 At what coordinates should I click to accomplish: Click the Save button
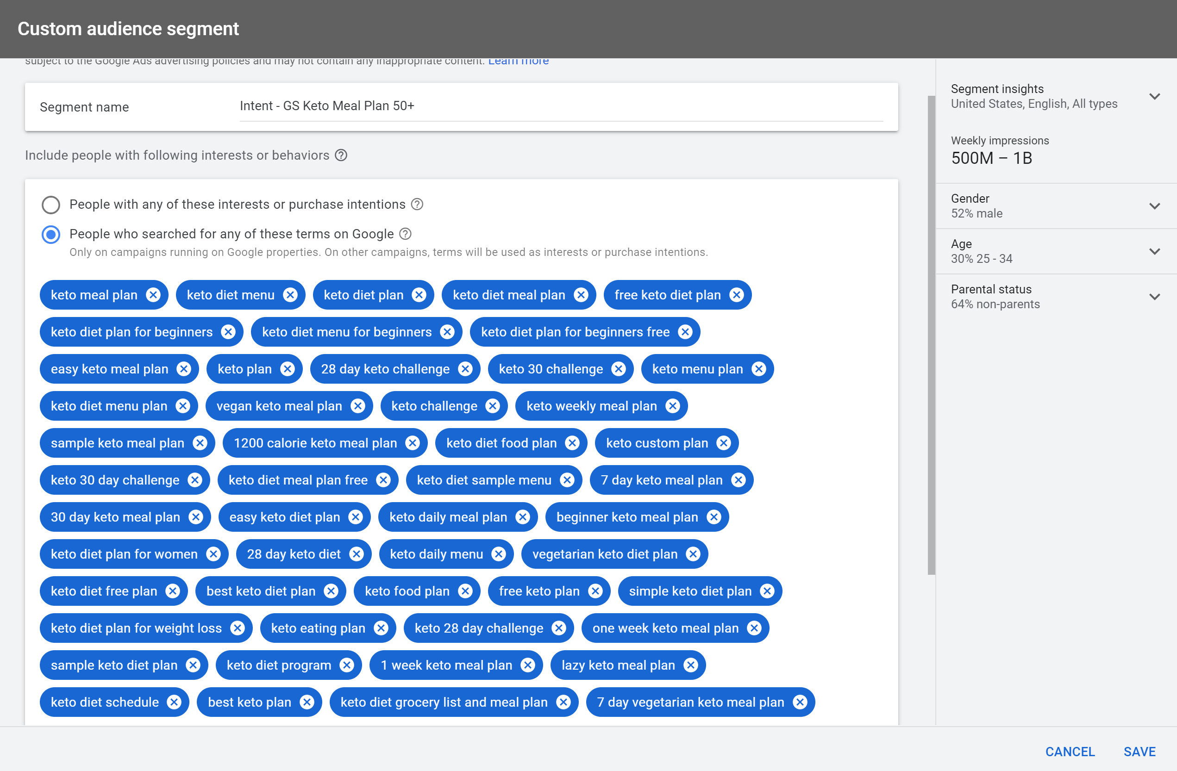pyautogui.click(x=1139, y=752)
